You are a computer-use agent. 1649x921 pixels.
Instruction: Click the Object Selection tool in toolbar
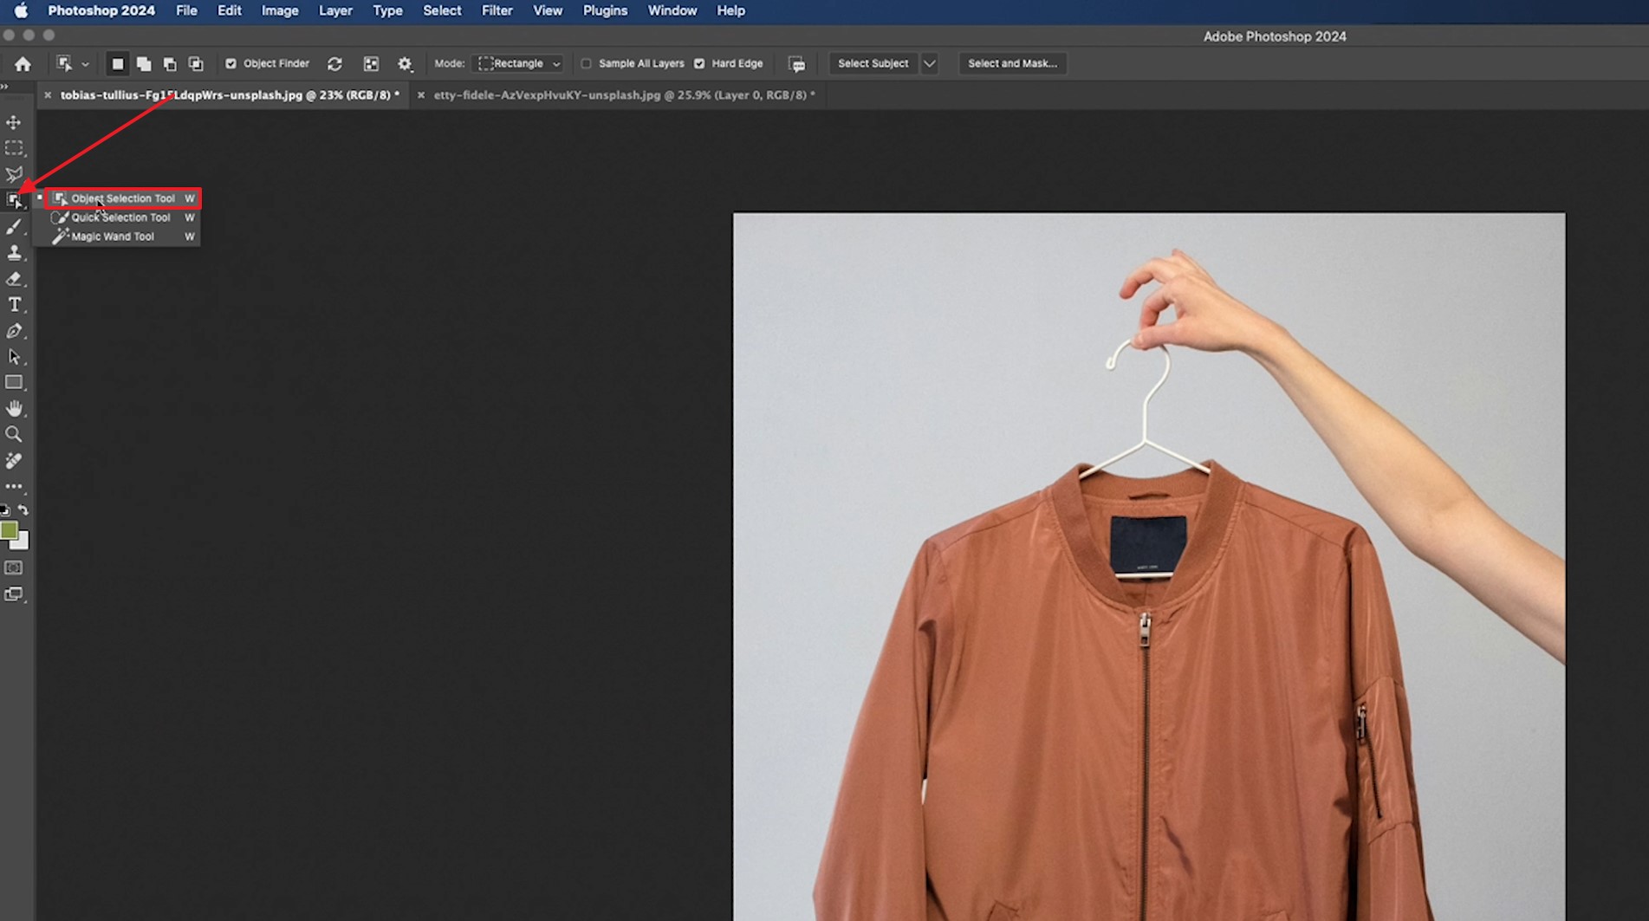click(x=14, y=200)
